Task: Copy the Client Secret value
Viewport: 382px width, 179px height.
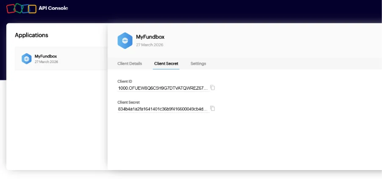Action: [x=212, y=109]
